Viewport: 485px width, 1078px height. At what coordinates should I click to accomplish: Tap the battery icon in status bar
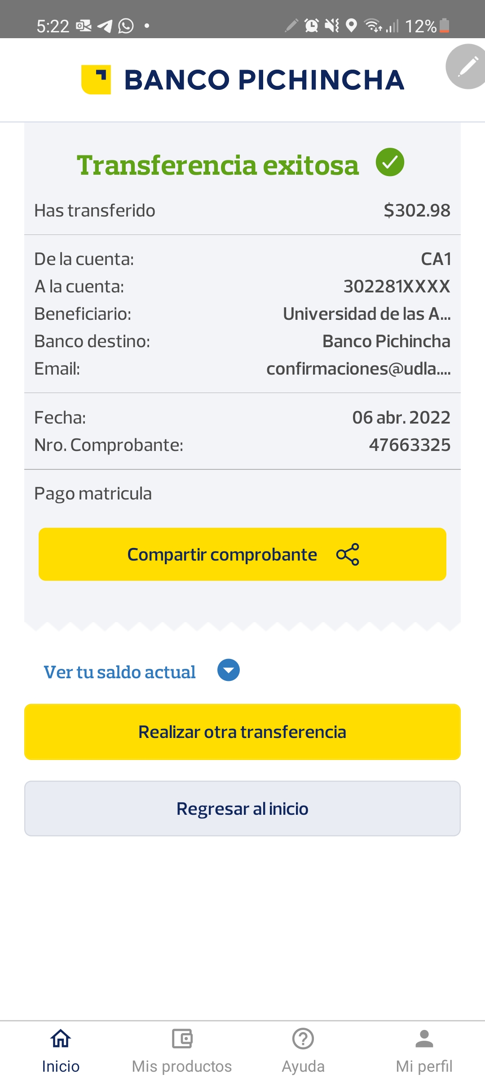[x=444, y=26]
